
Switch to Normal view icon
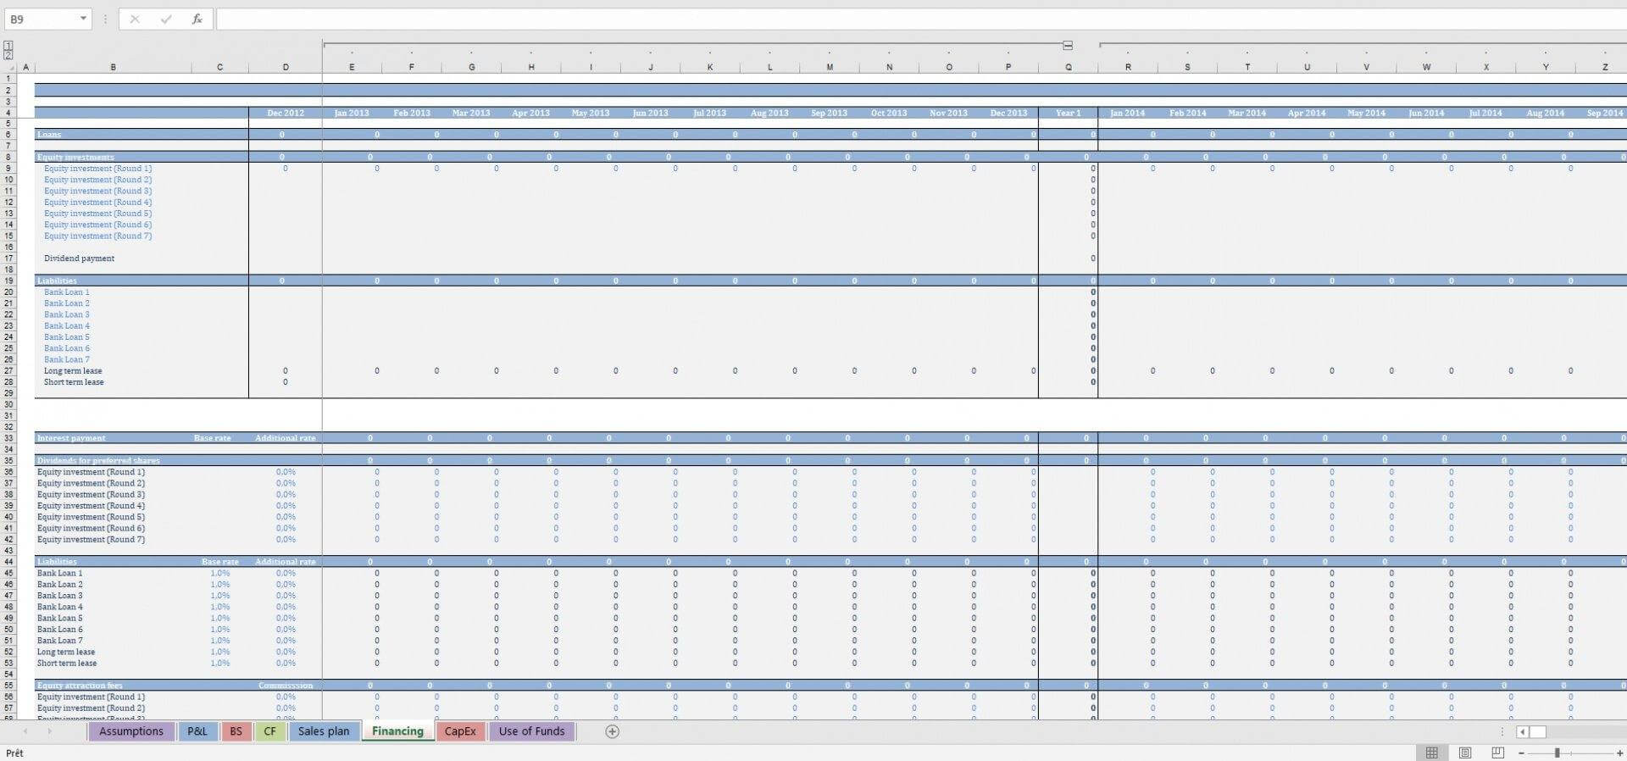[x=1431, y=753]
